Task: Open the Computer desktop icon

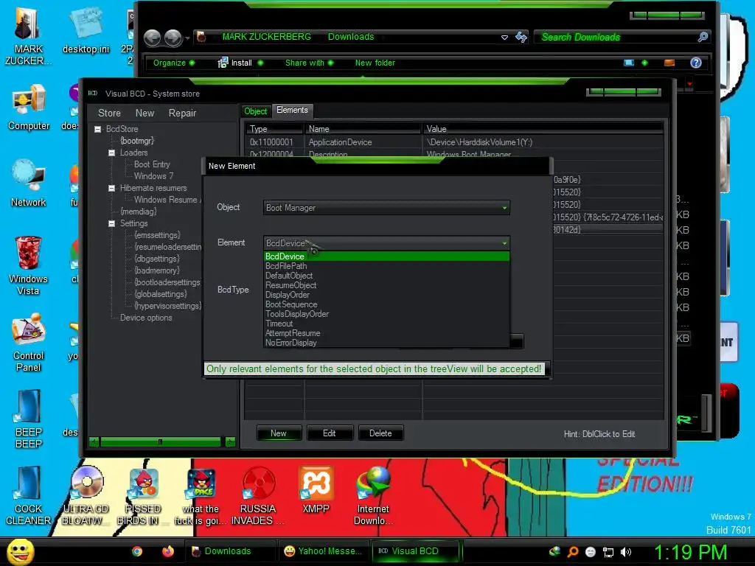Action: click(x=29, y=108)
